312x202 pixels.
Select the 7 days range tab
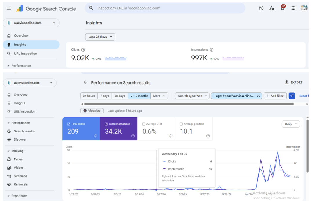(105, 96)
